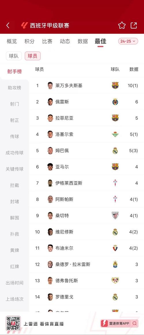Tap the Athletic Bilbao crest beside 桑切特
Image resolution: width=144 pixels, height=335 pixels.
pos(115,215)
